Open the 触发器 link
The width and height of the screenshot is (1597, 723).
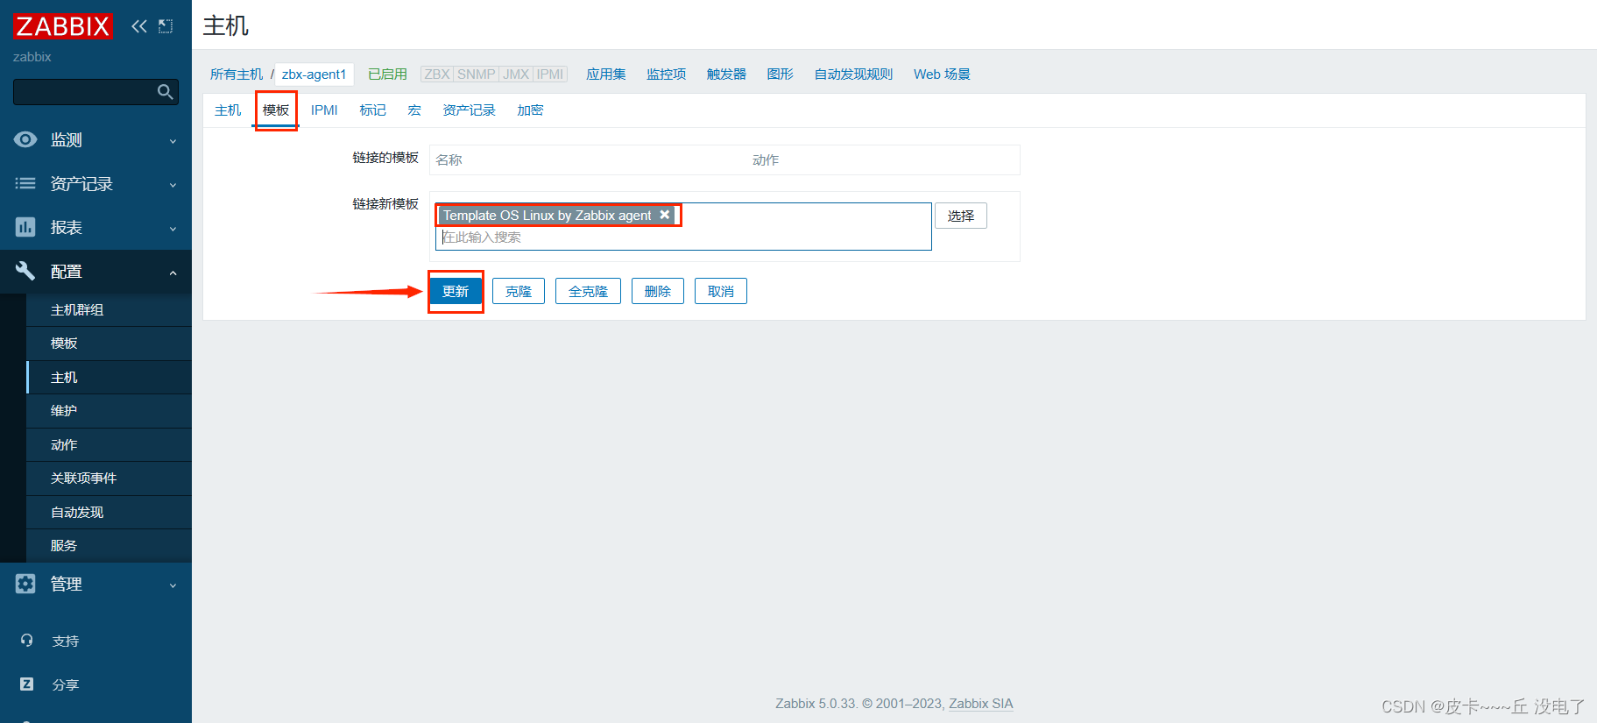(x=727, y=74)
